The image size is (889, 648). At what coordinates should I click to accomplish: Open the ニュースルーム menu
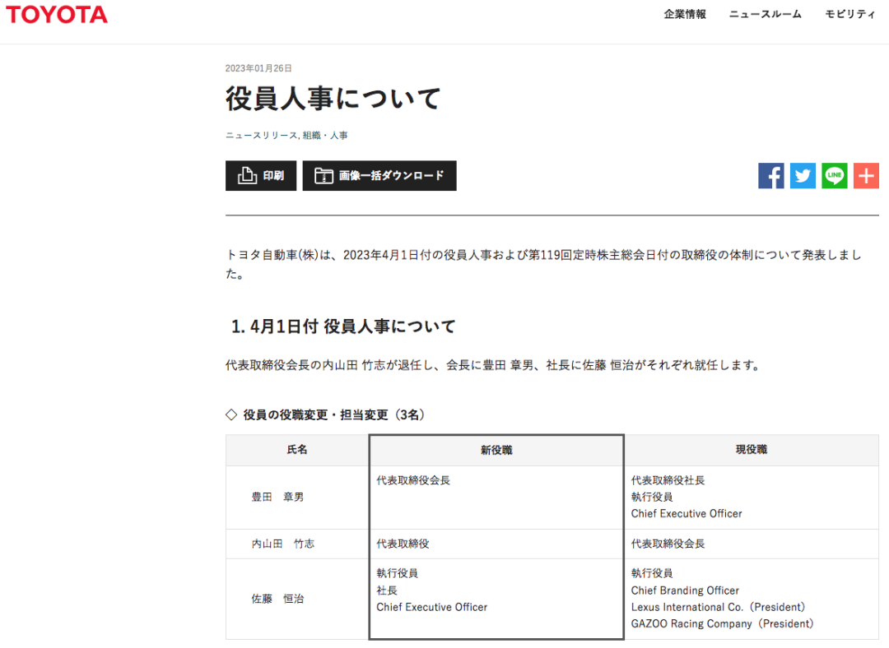765,14
